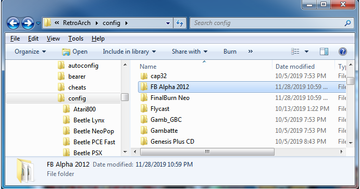Change view using the view icon

tap(295, 52)
